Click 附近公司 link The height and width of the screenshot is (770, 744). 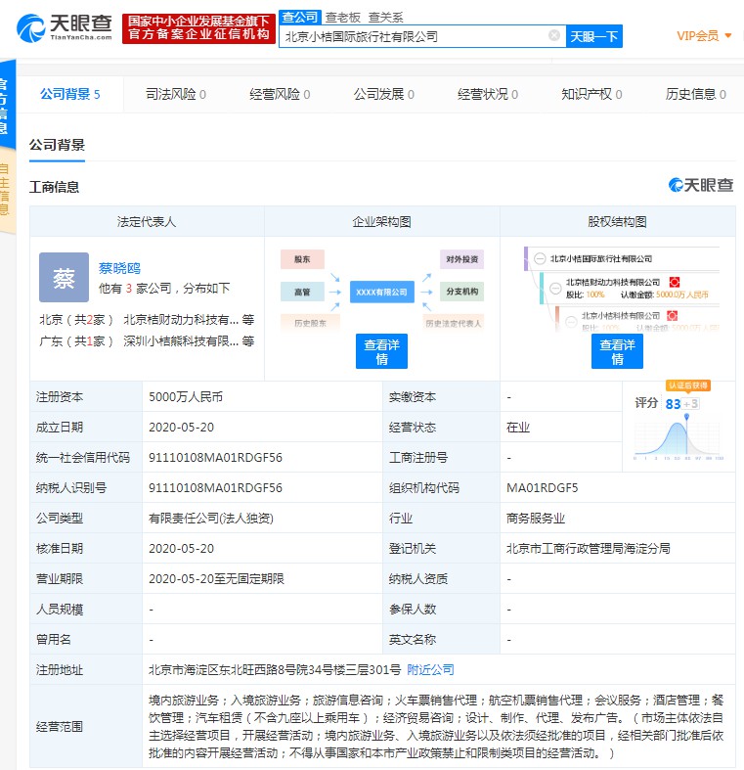point(430,670)
